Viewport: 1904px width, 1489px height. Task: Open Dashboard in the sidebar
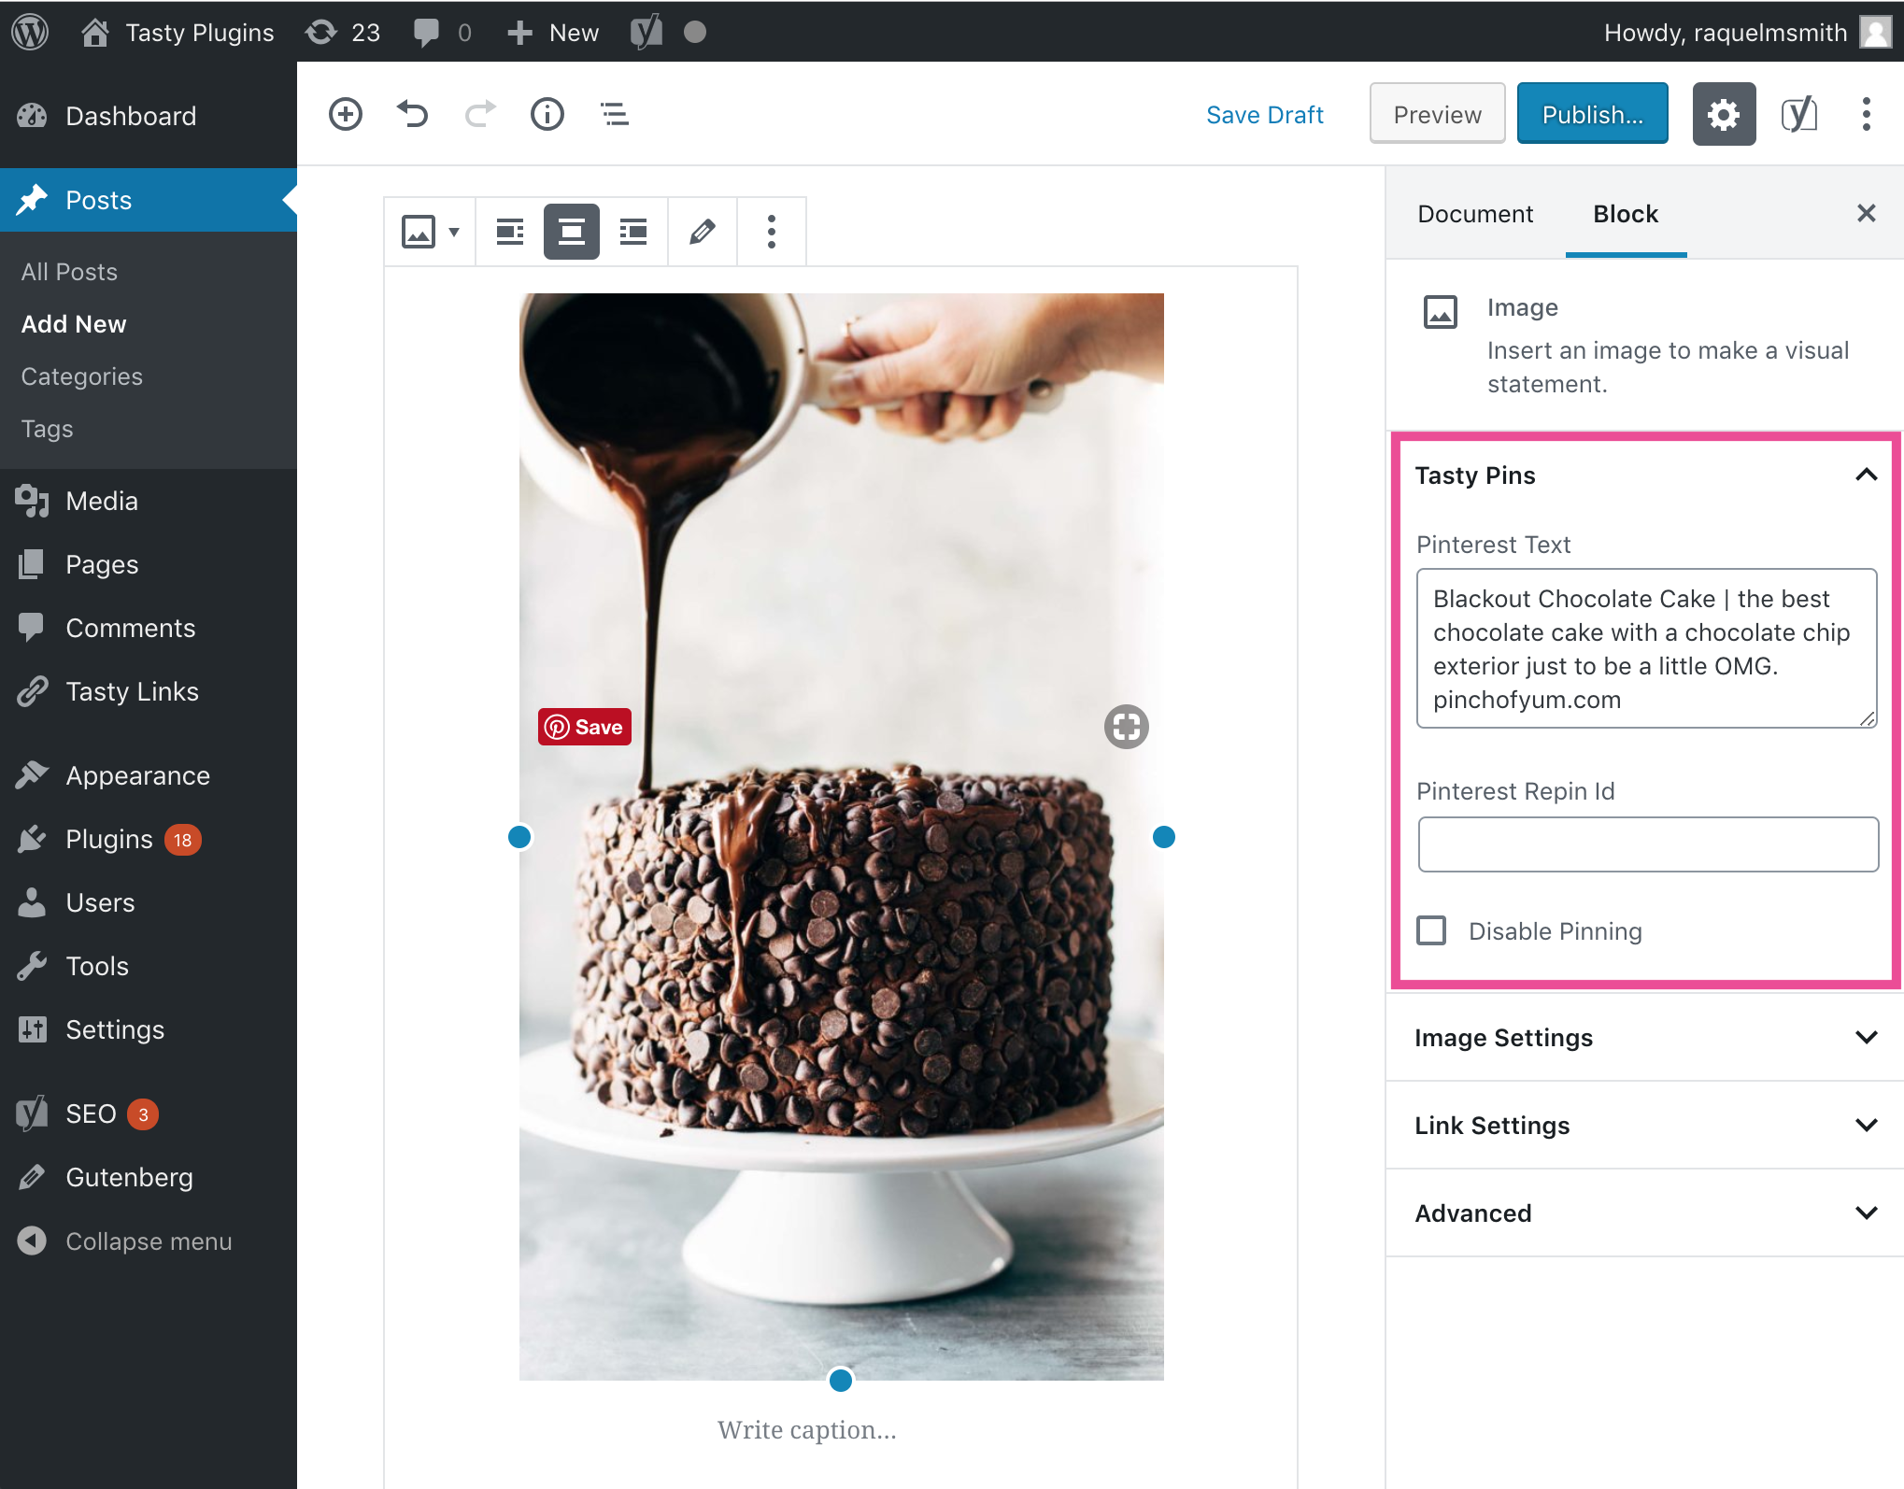tap(149, 116)
